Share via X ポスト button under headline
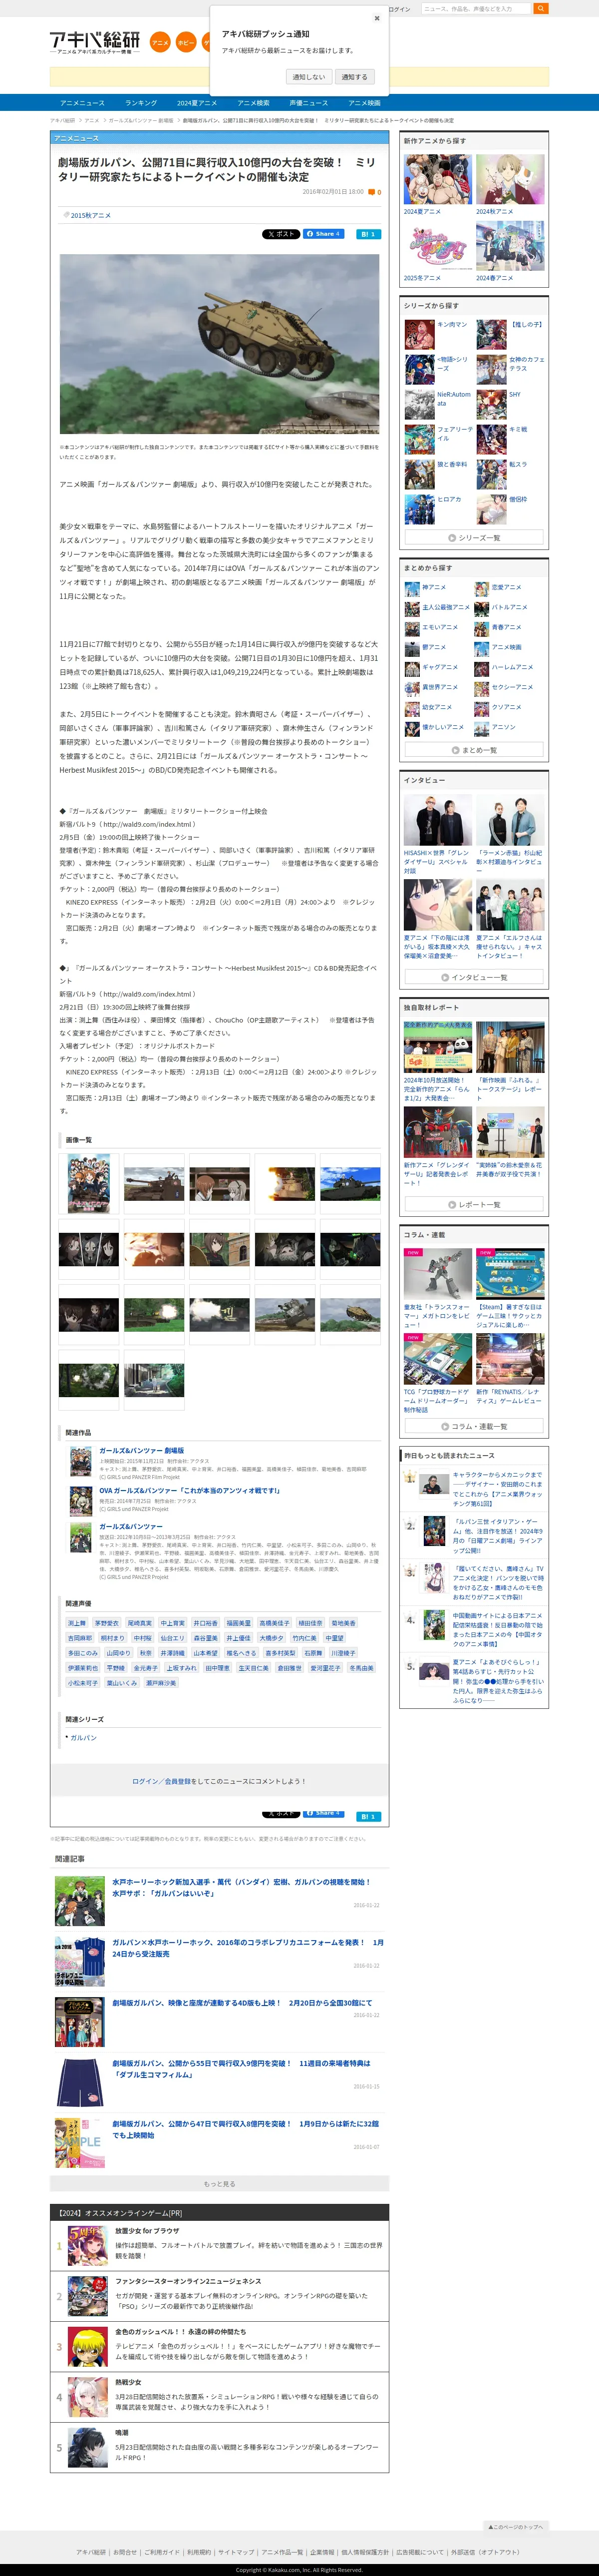599x2576 pixels. (x=281, y=234)
